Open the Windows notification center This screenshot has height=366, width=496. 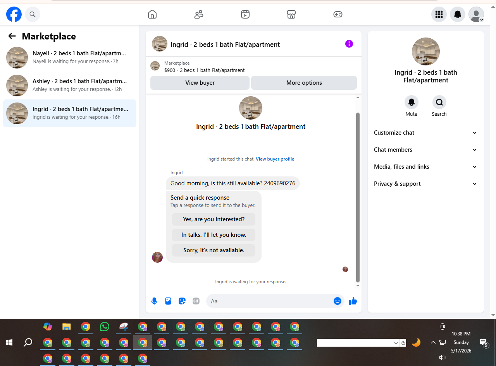484,343
